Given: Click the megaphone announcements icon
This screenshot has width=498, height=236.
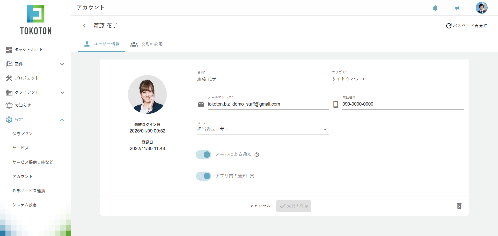Looking at the screenshot, I should click(458, 8).
